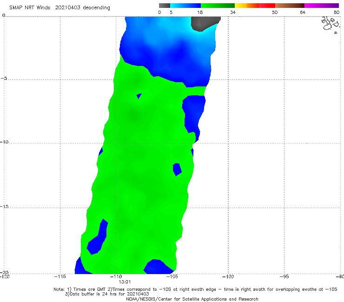The height and width of the screenshot is (302, 344).
Task: Click the longitude label '-100'
Action: coord(228,276)
